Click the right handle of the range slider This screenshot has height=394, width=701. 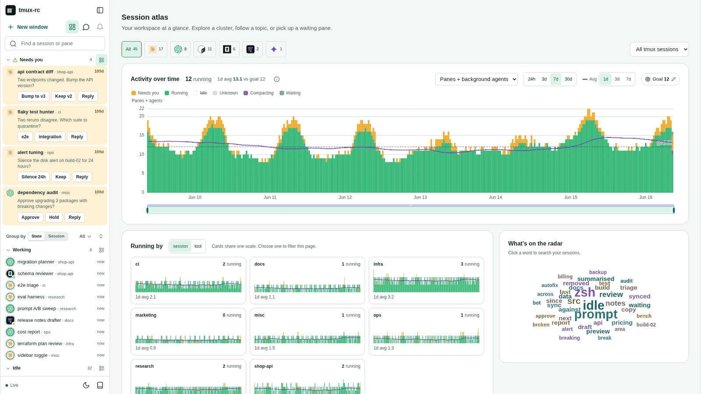[674, 211]
